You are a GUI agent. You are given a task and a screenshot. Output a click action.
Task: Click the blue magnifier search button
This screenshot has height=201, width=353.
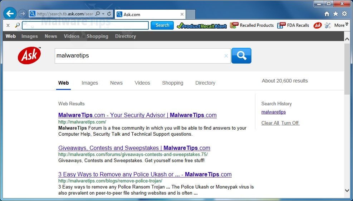pyautogui.click(x=241, y=56)
